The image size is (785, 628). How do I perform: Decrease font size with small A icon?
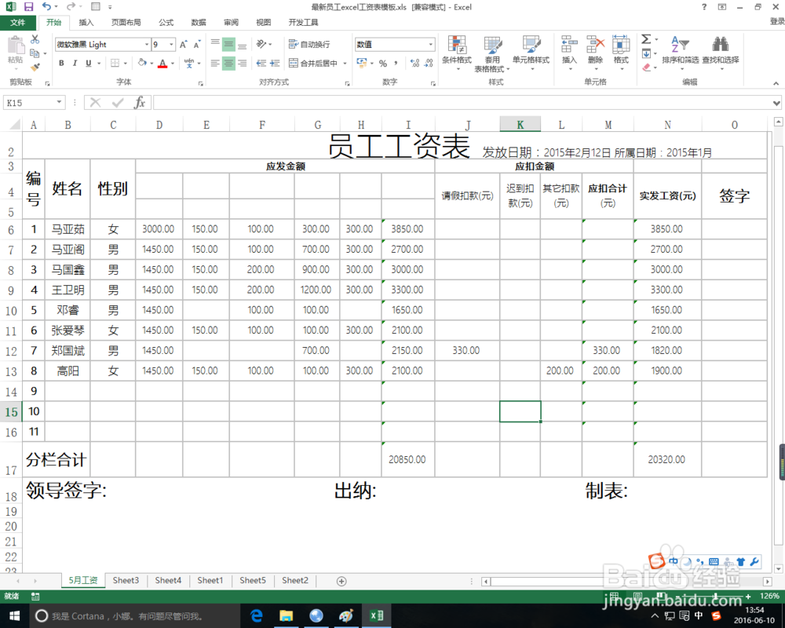point(197,45)
